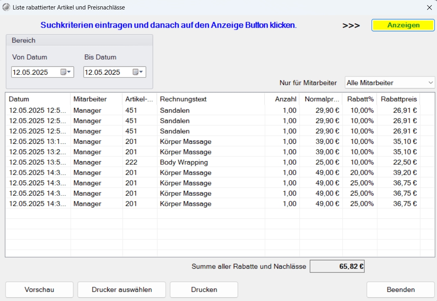Click the Vorschau button
The width and height of the screenshot is (437, 301).
[x=39, y=290]
